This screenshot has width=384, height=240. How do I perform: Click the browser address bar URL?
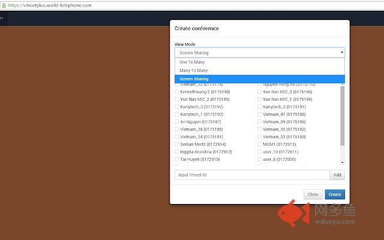pyautogui.click(x=50, y=5)
